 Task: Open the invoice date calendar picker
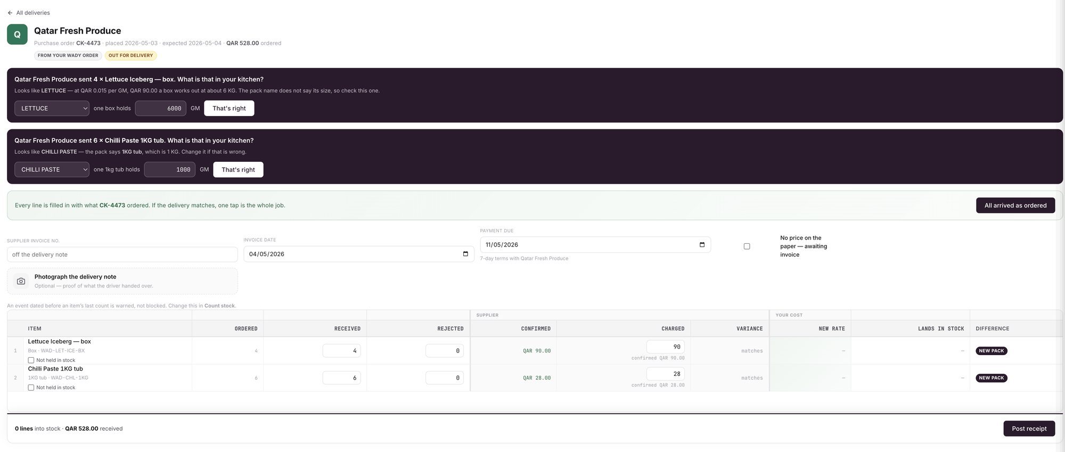(465, 254)
